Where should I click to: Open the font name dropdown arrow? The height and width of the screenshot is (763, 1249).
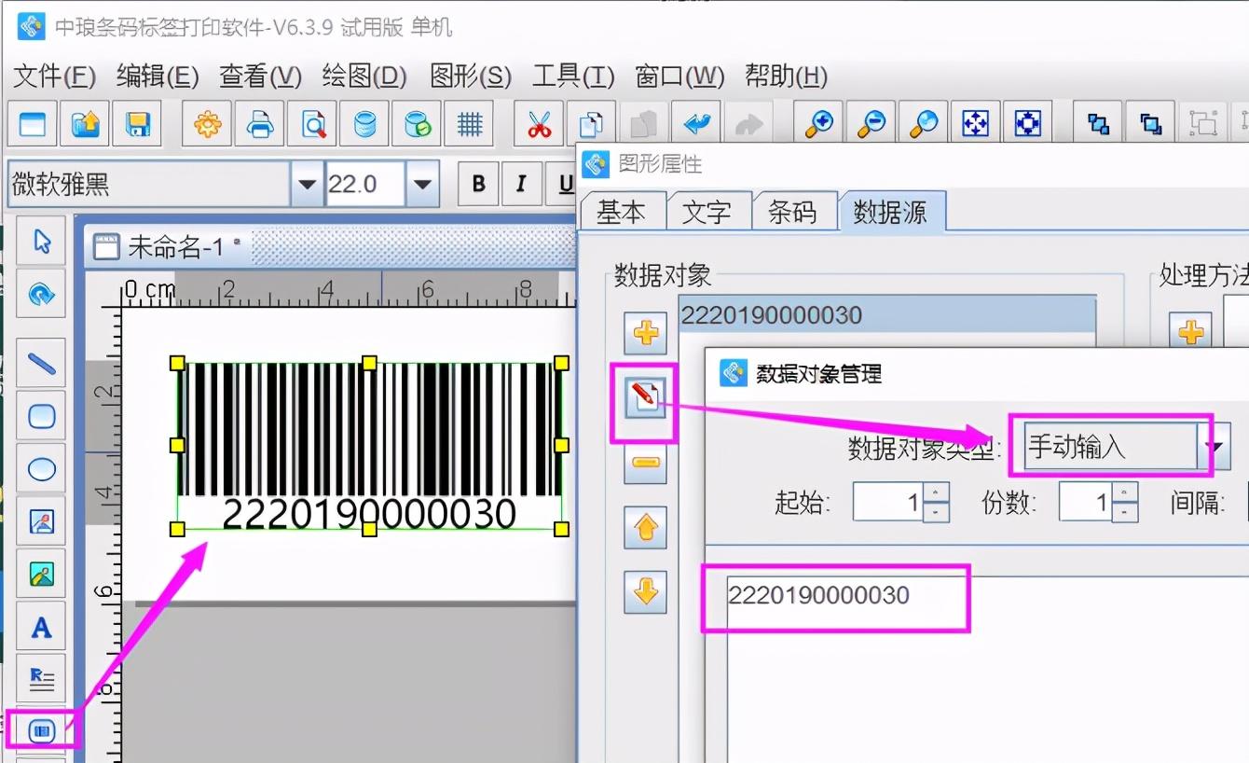click(306, 184)
